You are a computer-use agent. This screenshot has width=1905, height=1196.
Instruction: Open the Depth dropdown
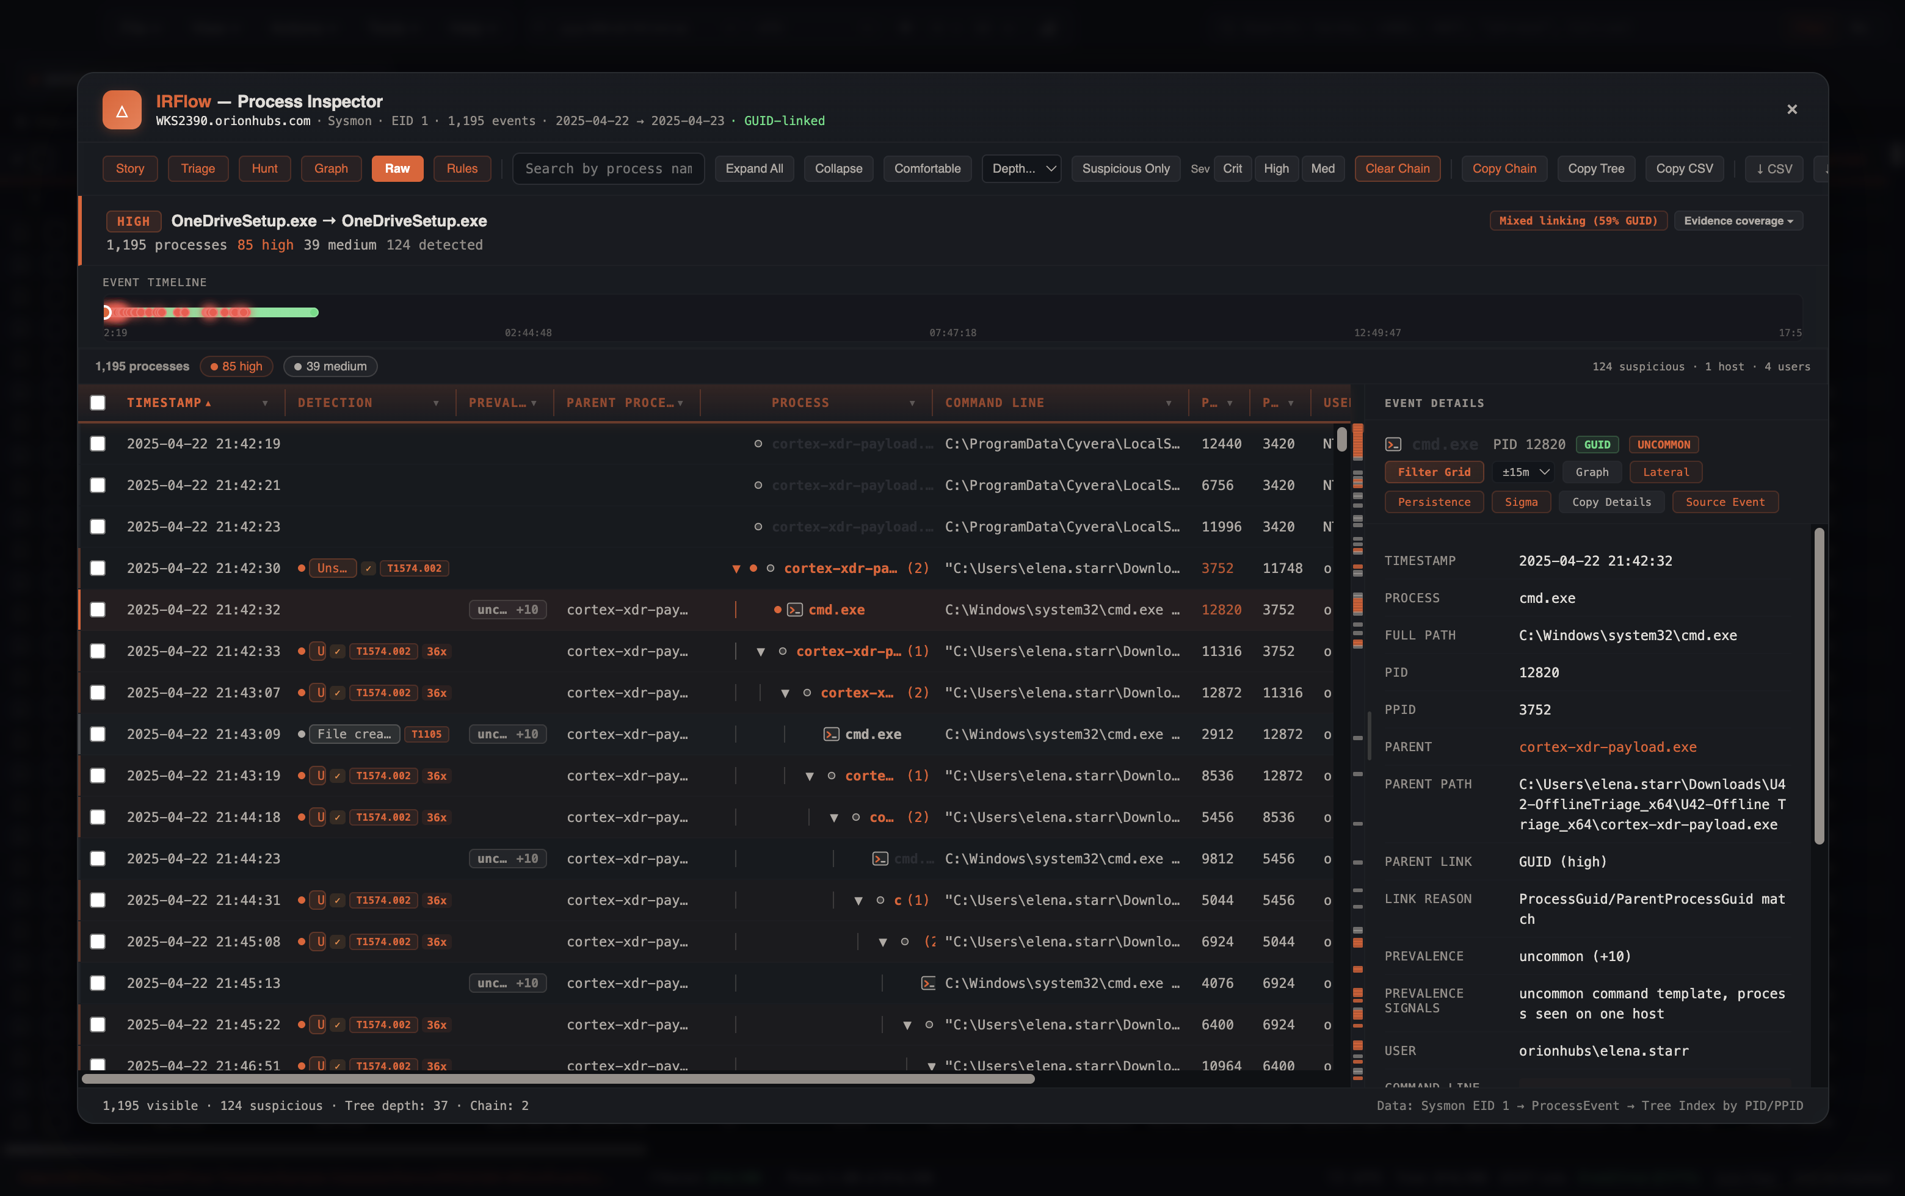pyautogui.click(x=1021, y=168)
